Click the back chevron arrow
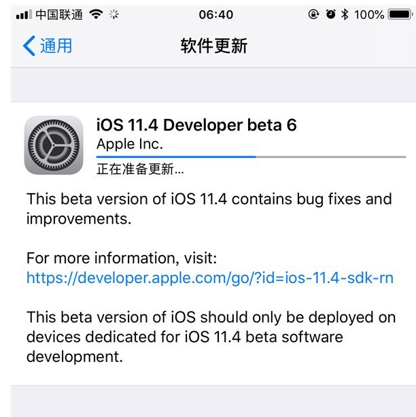The height and width of the screenshot is (417, 416). 29,46
